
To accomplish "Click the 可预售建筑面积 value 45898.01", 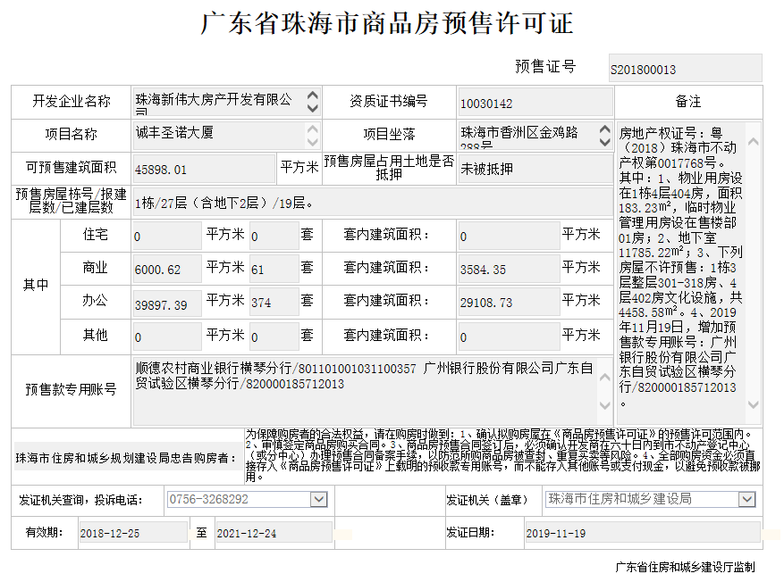I will 203,169.
